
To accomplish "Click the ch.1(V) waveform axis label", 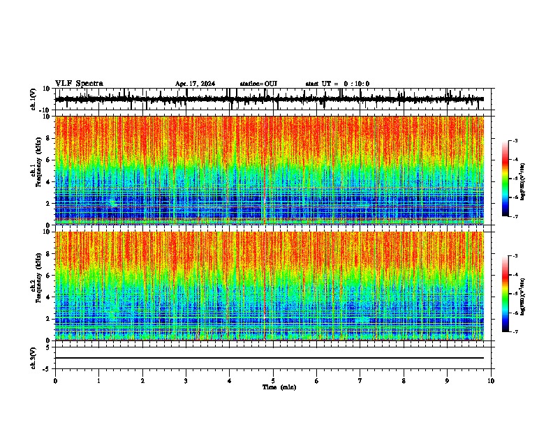I will pos(33,99).
